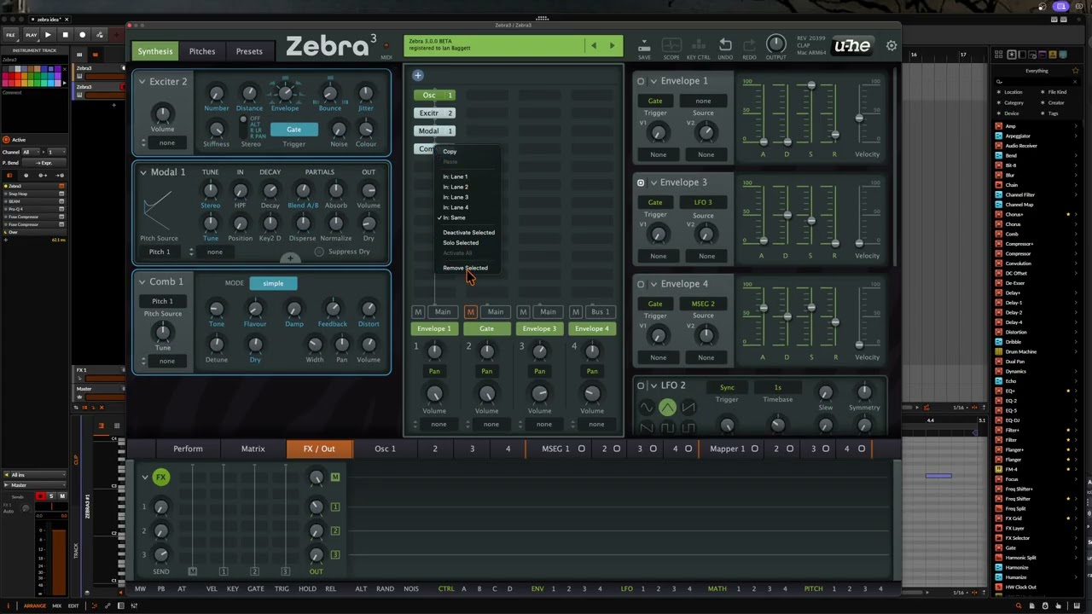Toggle the Mapper 1 tab enable circle
This screenshot has width=1092, height=614.
coord(754,449)
